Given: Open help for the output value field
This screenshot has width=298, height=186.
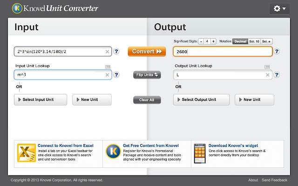Looking at the screenshot, I should tap(277, 51).
